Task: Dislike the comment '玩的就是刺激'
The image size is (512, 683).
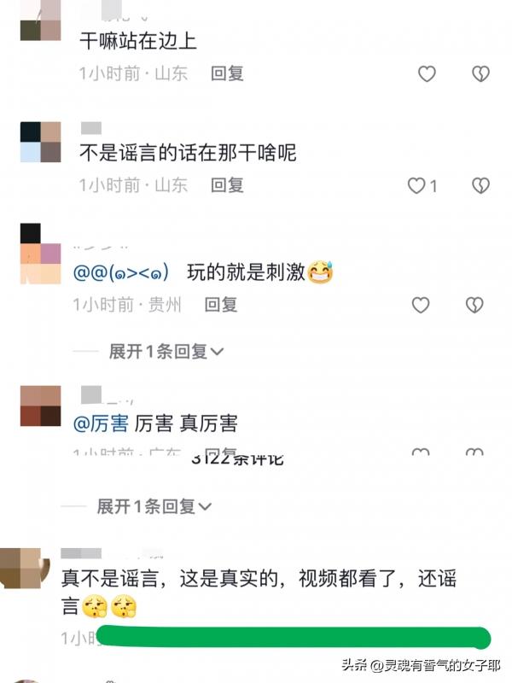Action: 474,305
